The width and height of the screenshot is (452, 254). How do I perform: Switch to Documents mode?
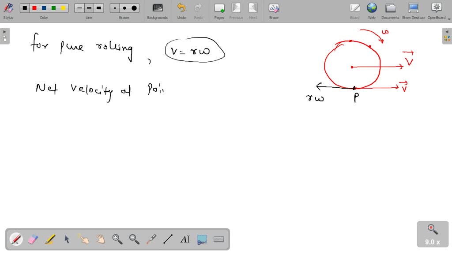[390, 11]
